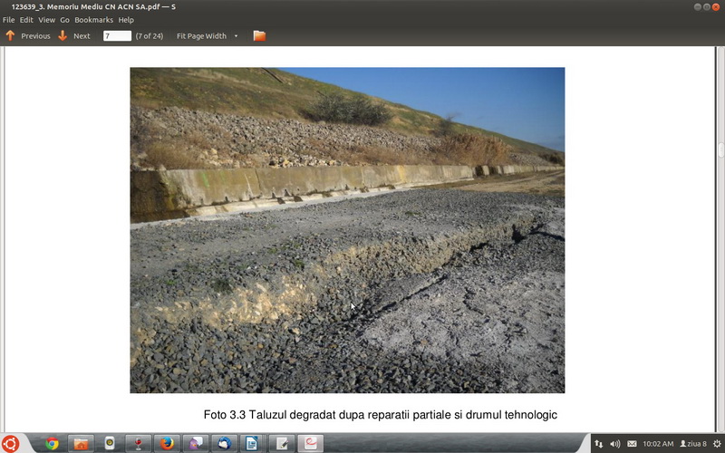Click the page number input field
The height and width of the screenshot is (453, 725).
click(x=117, y=36)
